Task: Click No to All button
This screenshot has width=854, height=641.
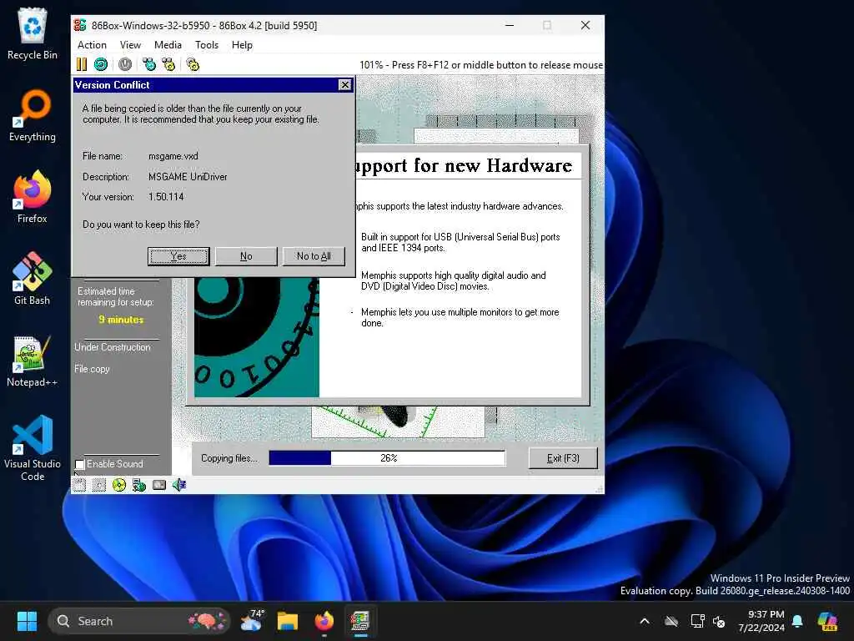Action: coord(314,256)
